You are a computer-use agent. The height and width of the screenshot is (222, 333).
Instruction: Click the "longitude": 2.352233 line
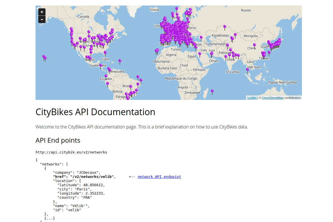coord(81,193)
